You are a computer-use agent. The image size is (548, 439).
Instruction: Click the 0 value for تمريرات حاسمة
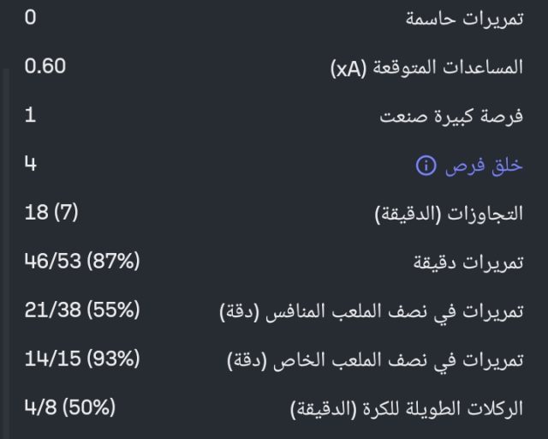click(31, 17)
